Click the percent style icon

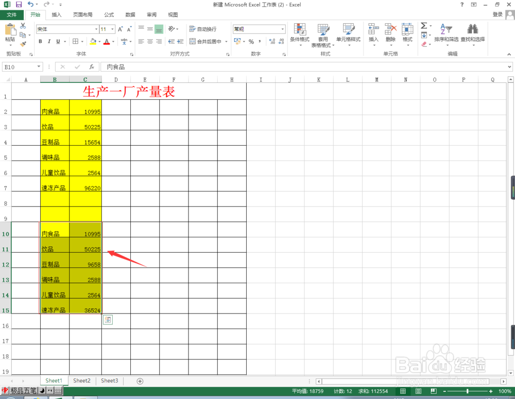pyautogui.click(x=251, y=41)
